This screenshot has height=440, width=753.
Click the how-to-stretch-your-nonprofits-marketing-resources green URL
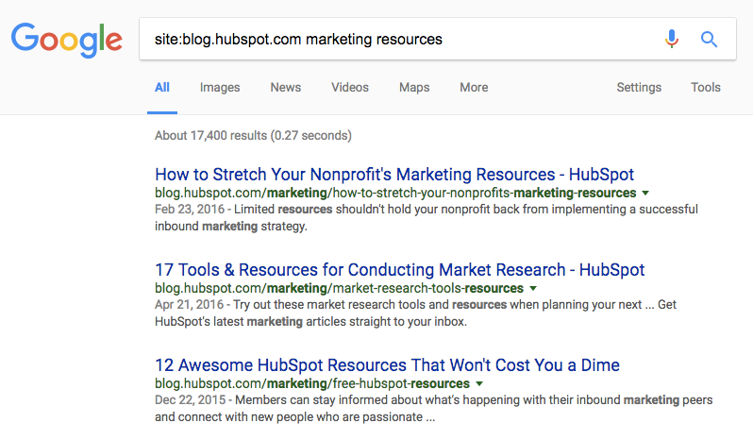[395, 194]
